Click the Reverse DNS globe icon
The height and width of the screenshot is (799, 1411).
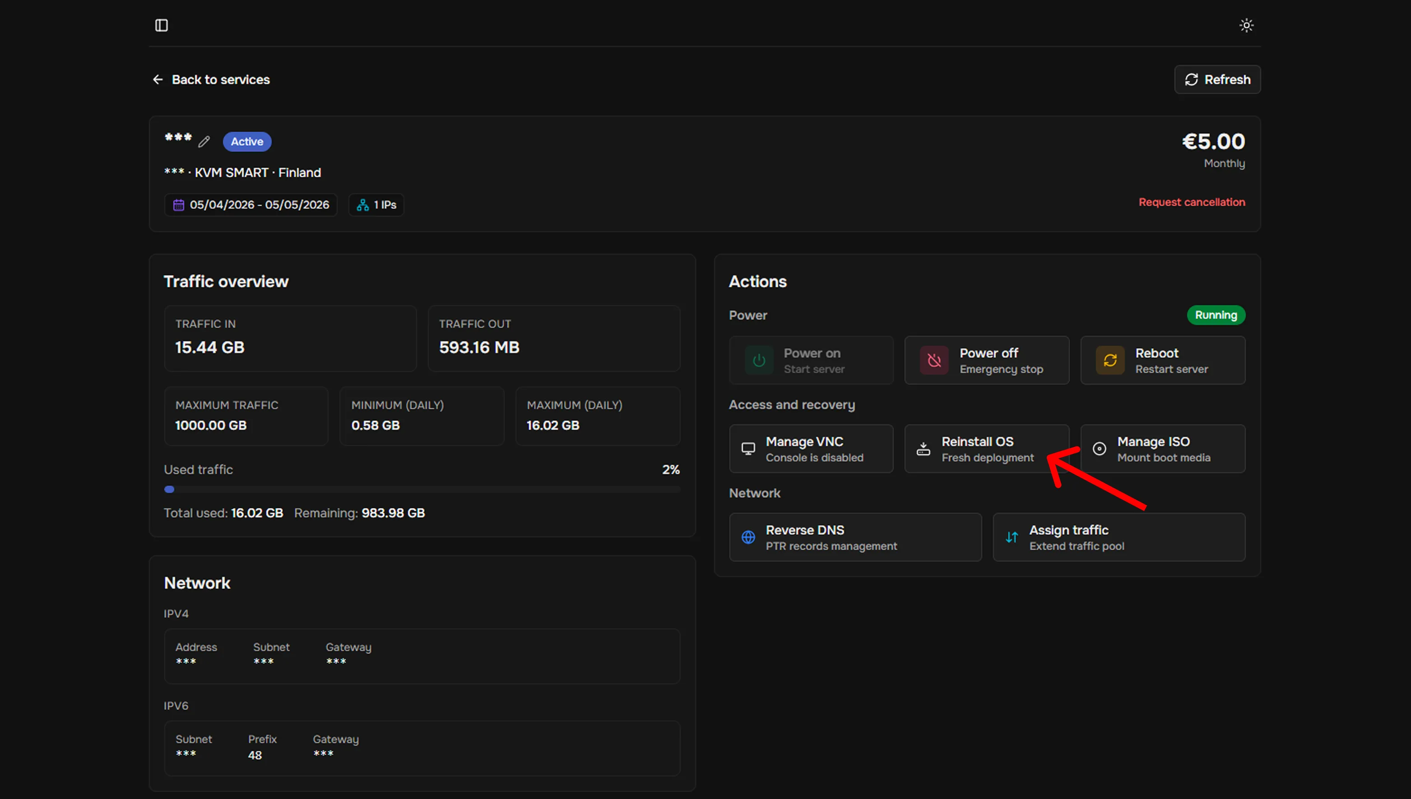[748, 537]
